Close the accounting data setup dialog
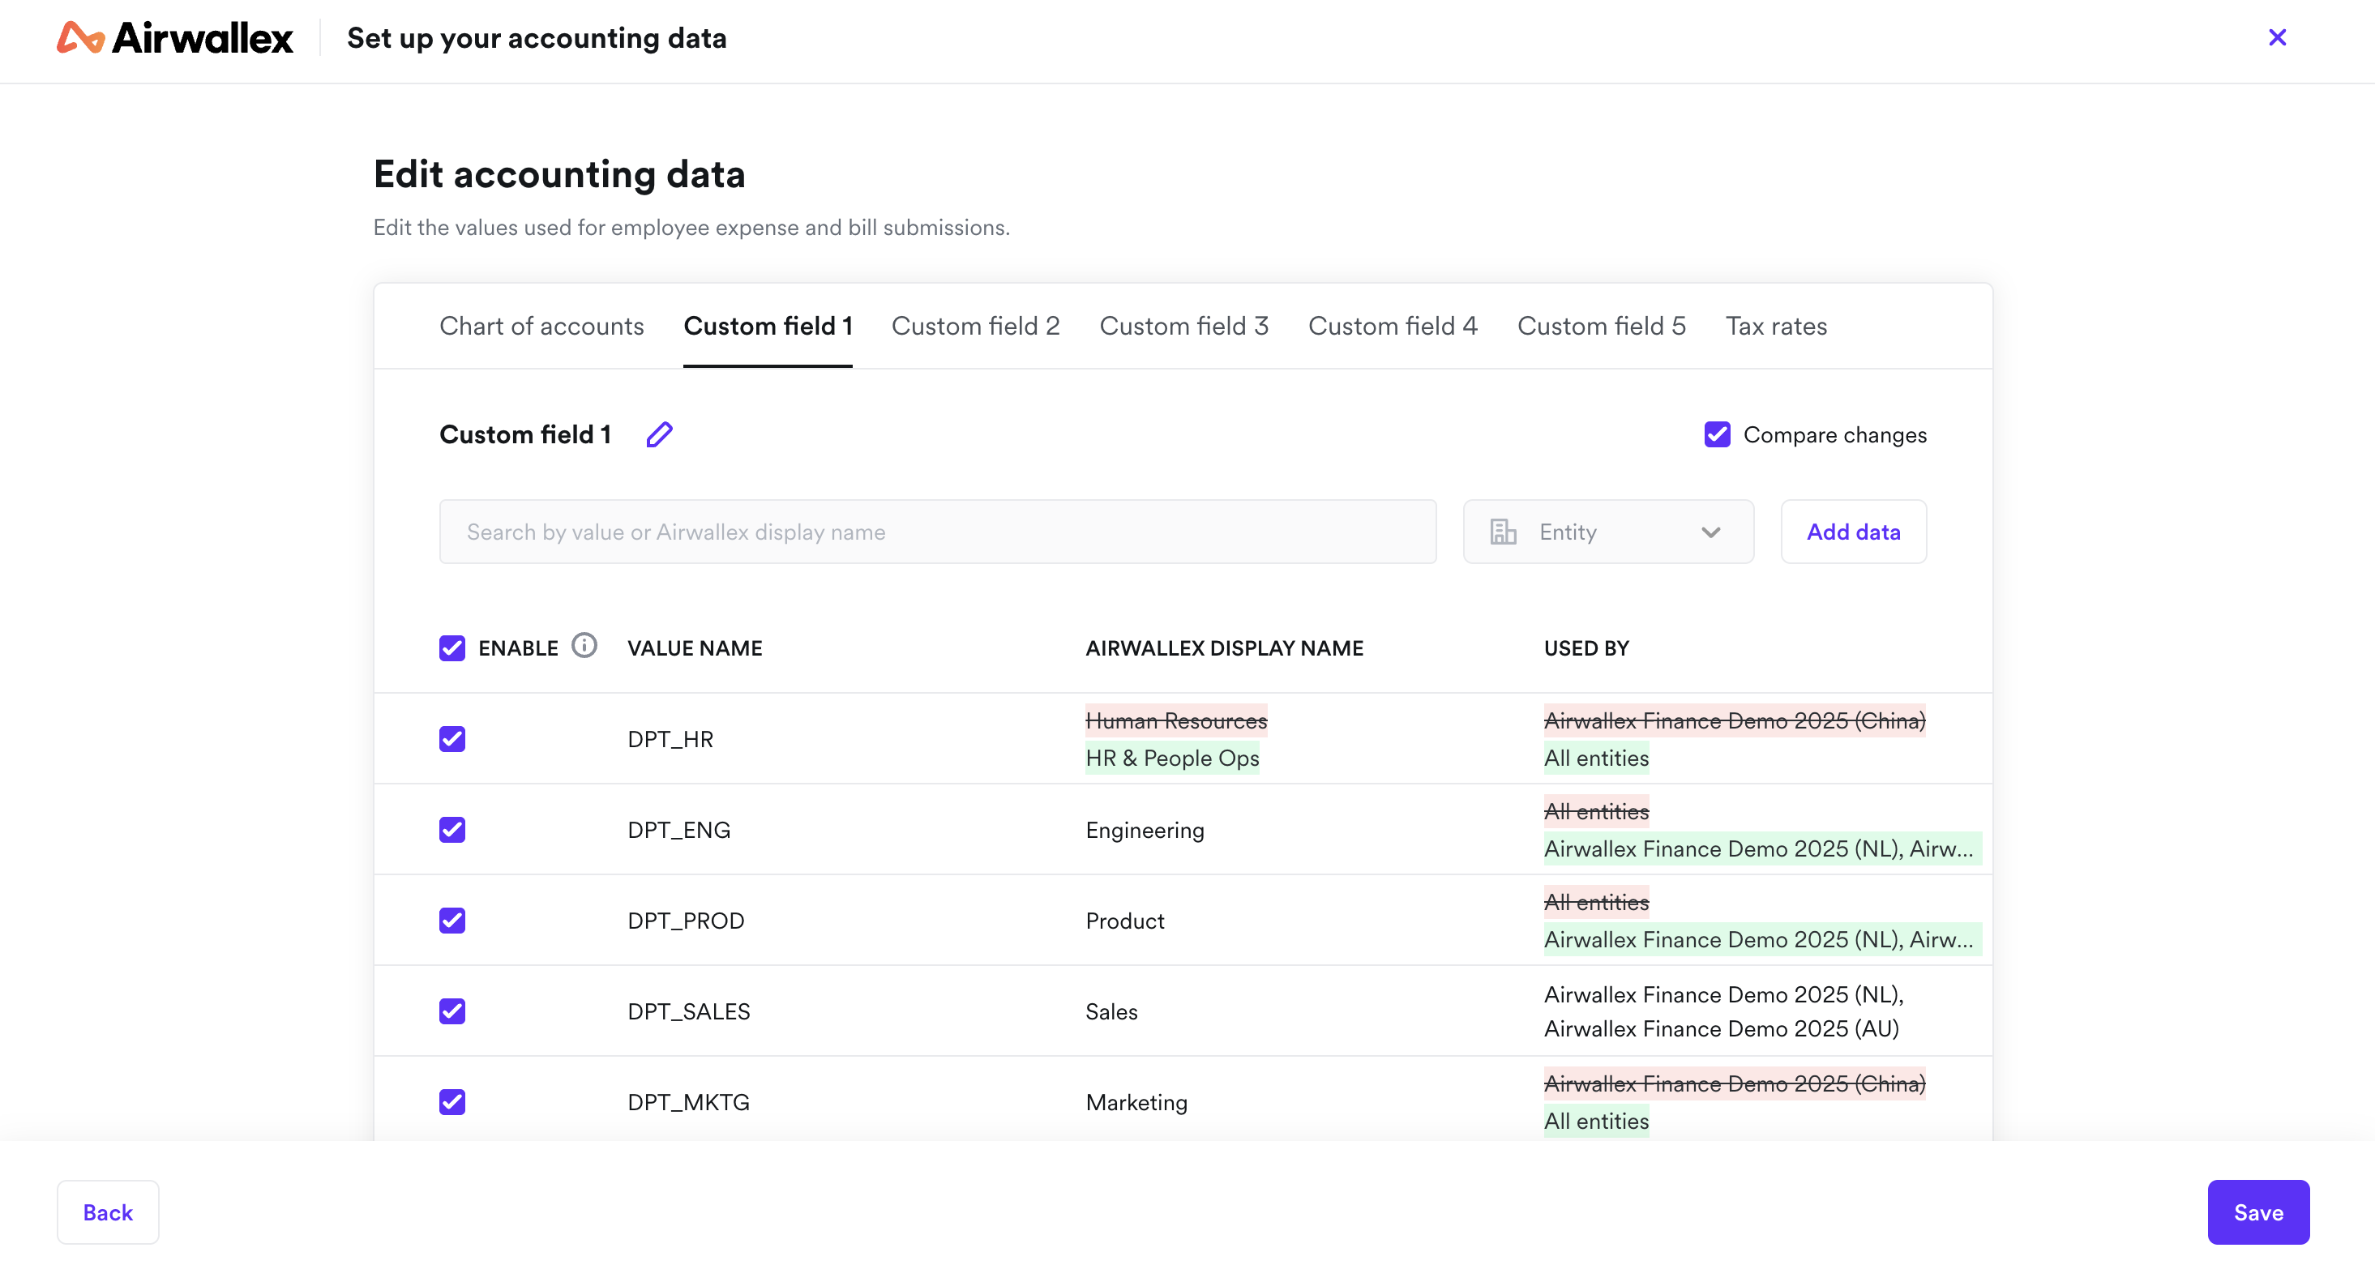The image size is (2375, 1282). (2279, 38)
